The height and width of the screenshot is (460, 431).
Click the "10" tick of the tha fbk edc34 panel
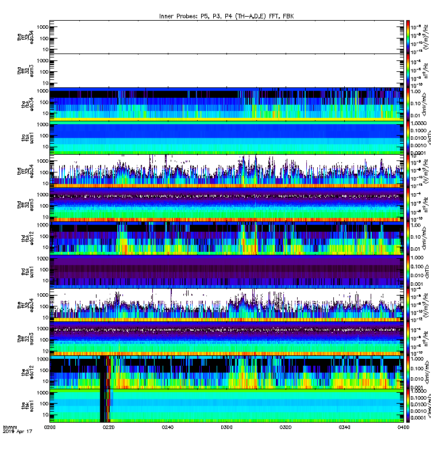[x=45, y=113]
